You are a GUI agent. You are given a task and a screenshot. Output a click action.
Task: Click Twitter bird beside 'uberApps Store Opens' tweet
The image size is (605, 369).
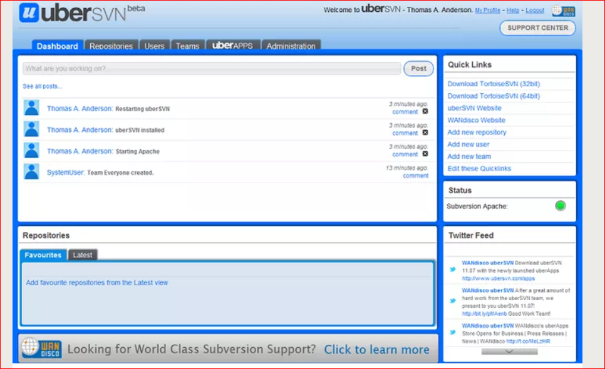[x=453, y=332]
